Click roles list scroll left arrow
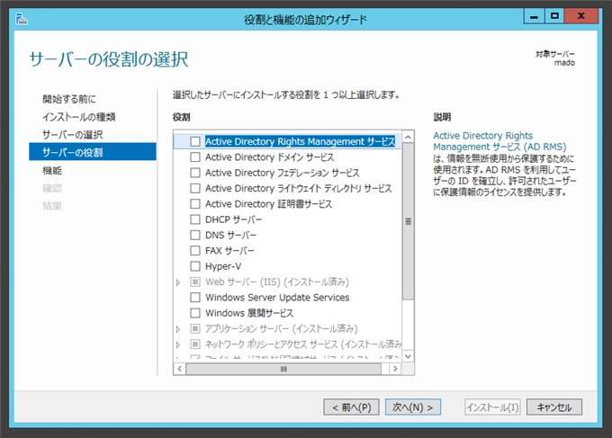Viewport: 612px width, 438px height. (x=179, y=369)
